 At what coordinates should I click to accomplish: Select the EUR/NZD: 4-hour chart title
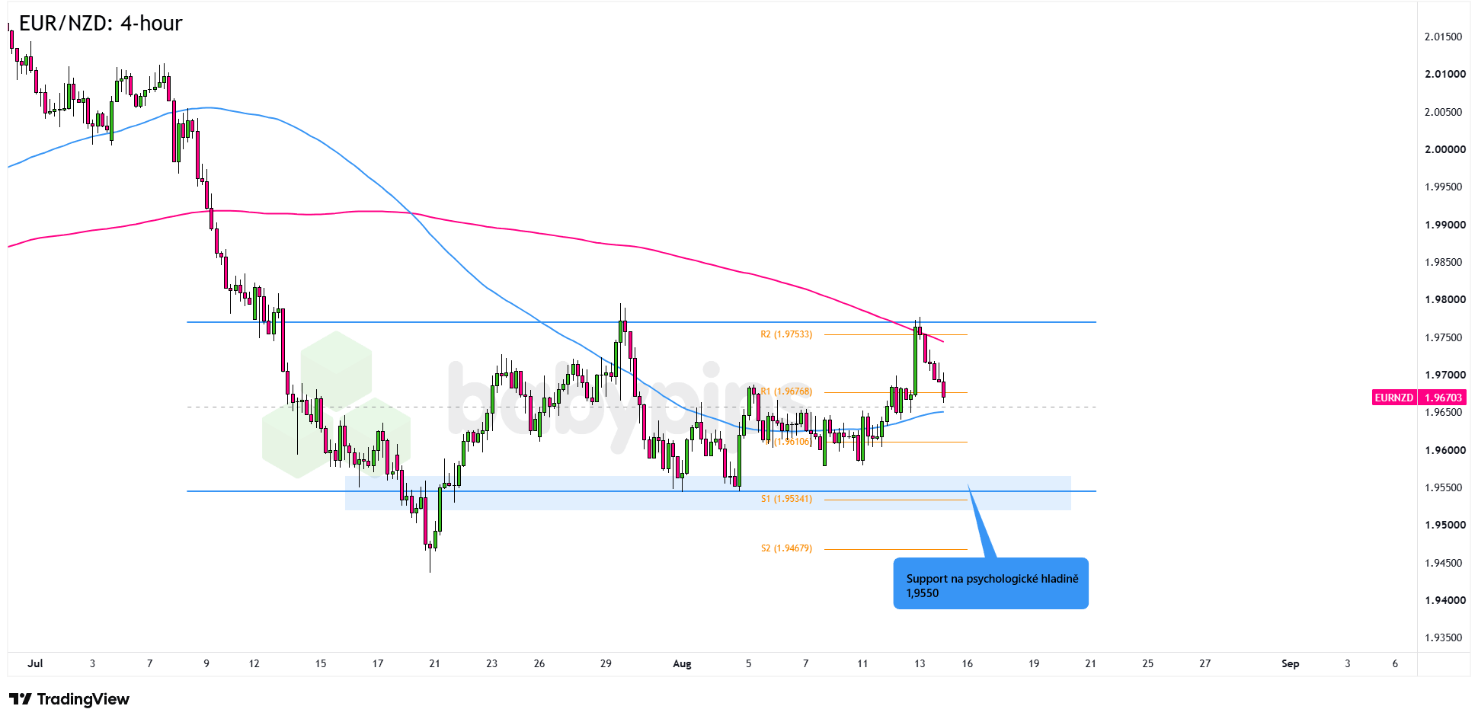(101, 24)
